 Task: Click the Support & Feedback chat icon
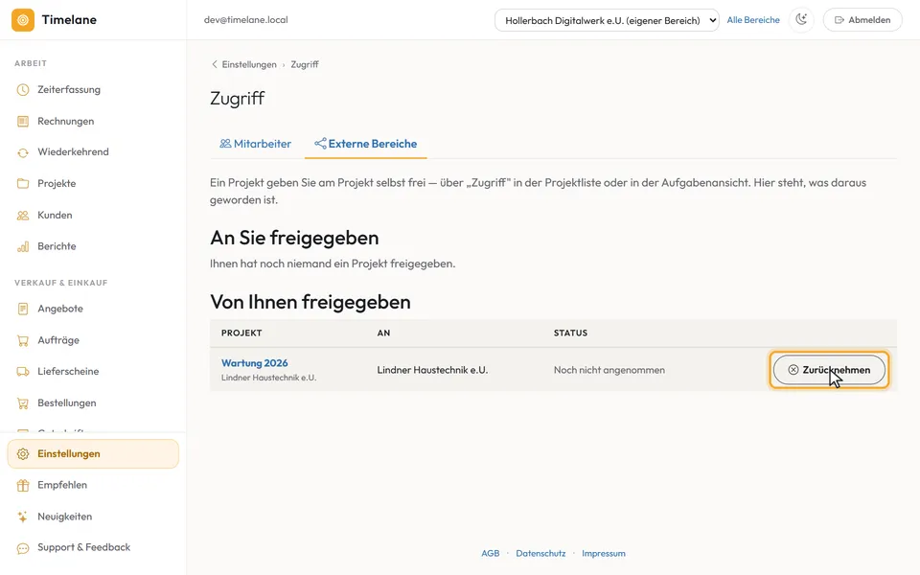pyautogui.click(x=23, y=548)
